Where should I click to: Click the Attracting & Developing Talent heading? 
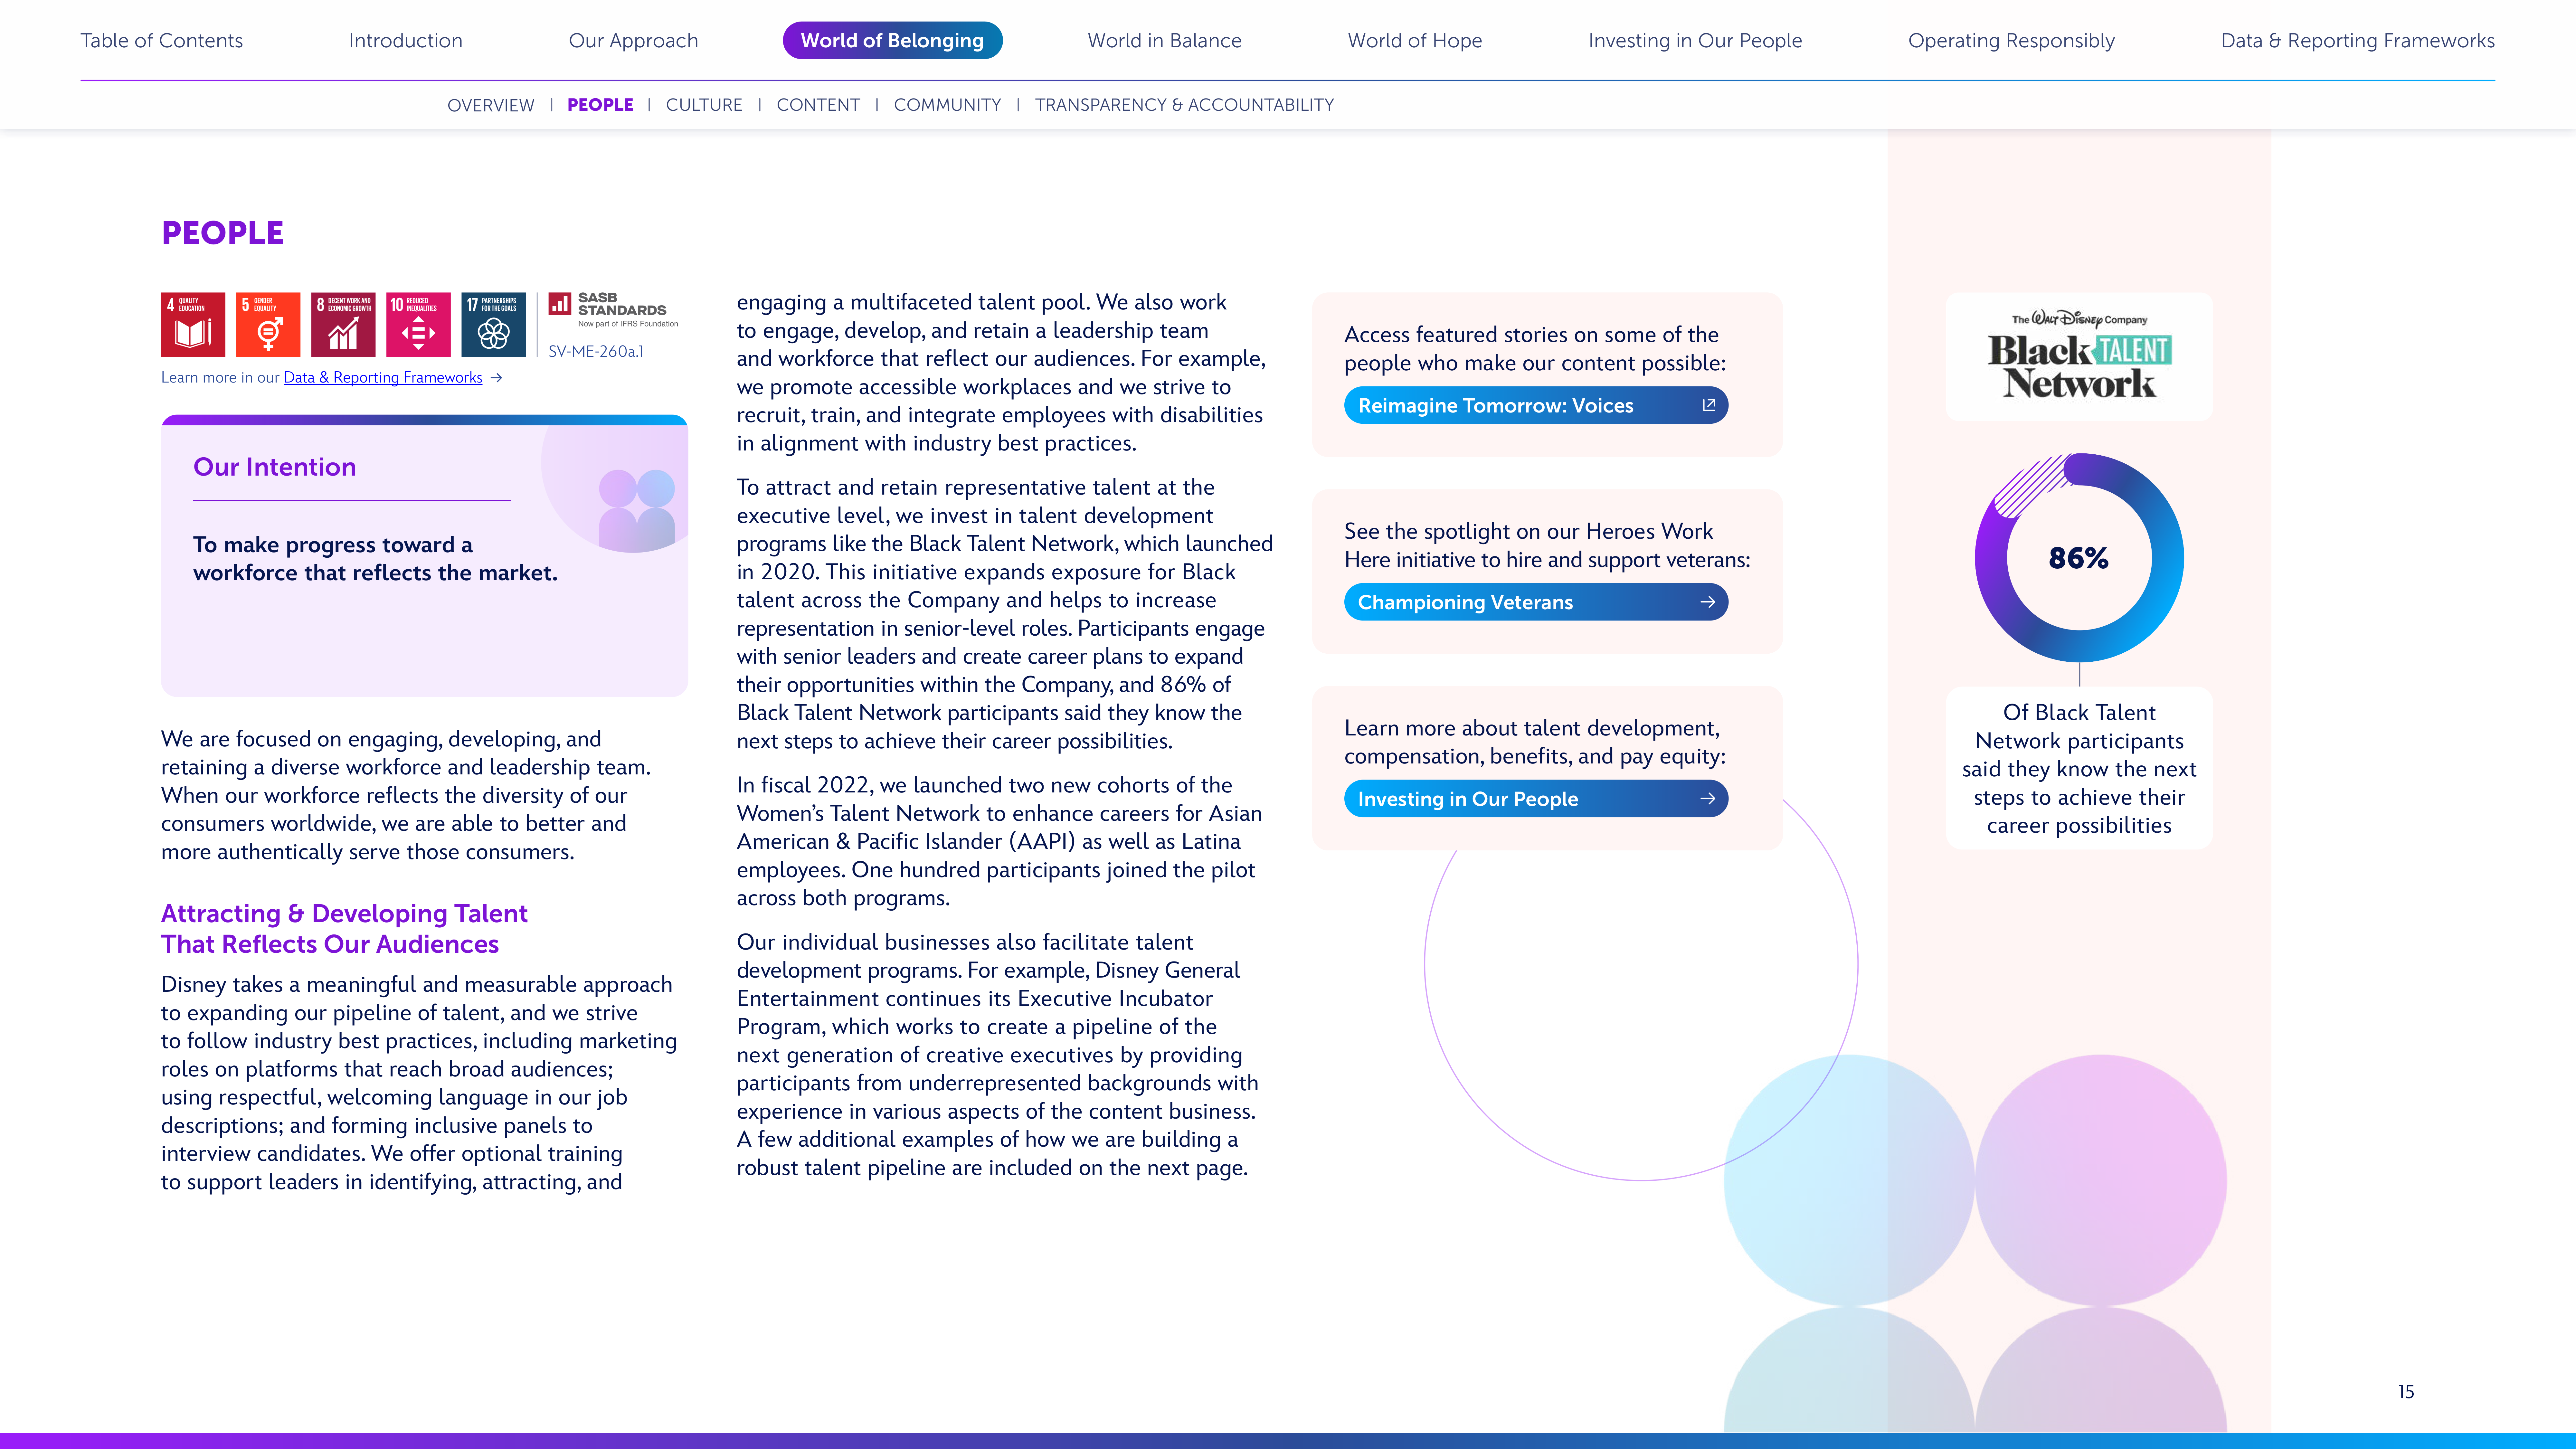point(345,929)
